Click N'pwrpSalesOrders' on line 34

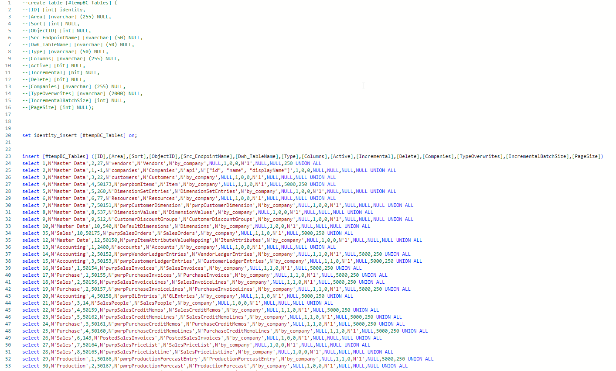tap(129, 233)
